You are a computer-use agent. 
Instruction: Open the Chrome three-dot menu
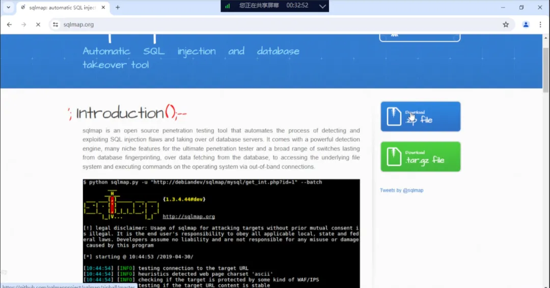click(x=540, y=24)
